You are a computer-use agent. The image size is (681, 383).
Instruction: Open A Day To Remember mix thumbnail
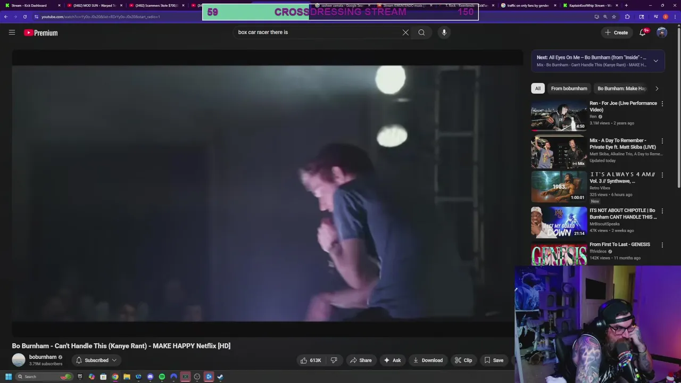(559, 152)
